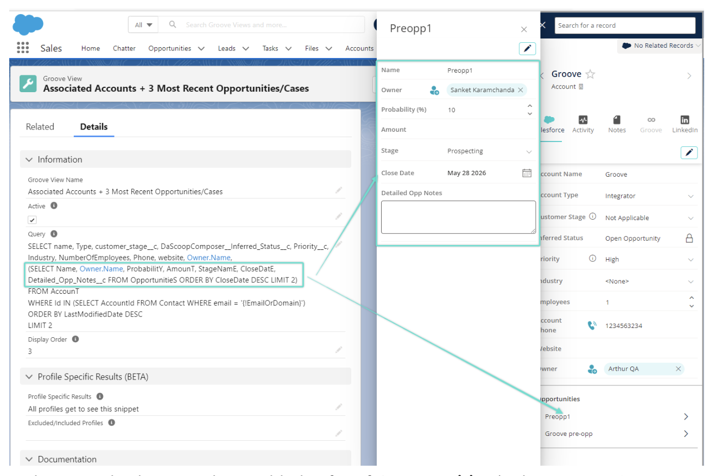
Task: Click the Amount field in Preopp1
Action: point(458,130)
